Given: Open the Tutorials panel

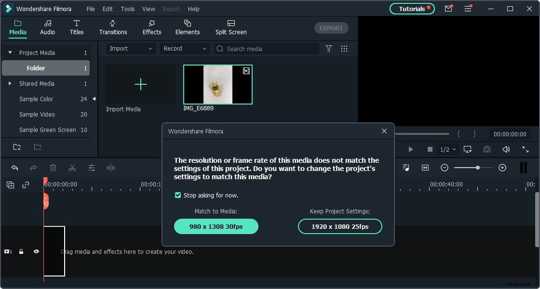Looking at the screenshot, I should [412, 9].
